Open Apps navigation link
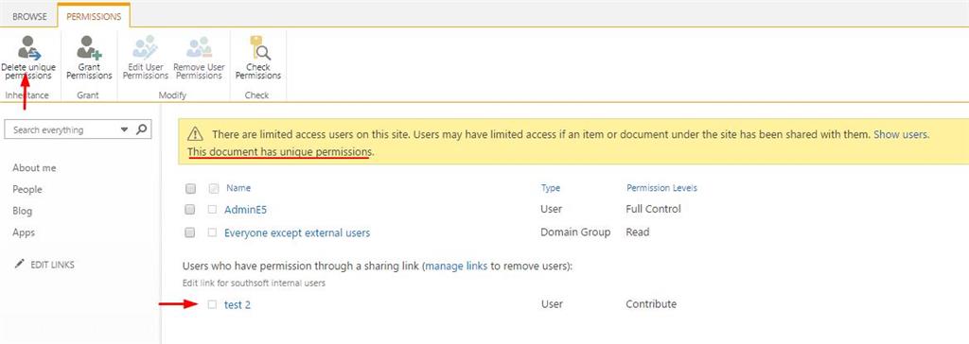 coord(24,232)
